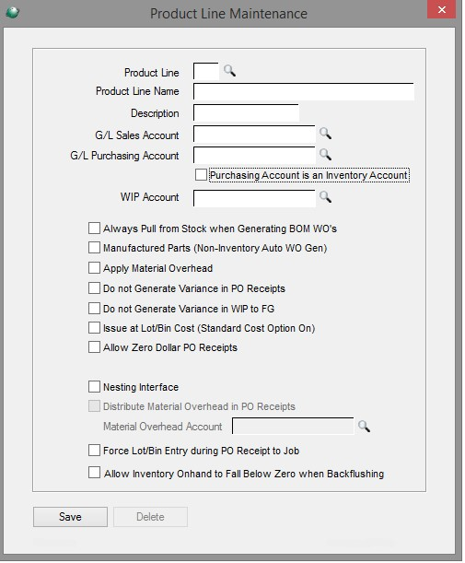Screen dimensions: 465x563
Task: Click inside the WIP Account field
Action: [254, 198]
